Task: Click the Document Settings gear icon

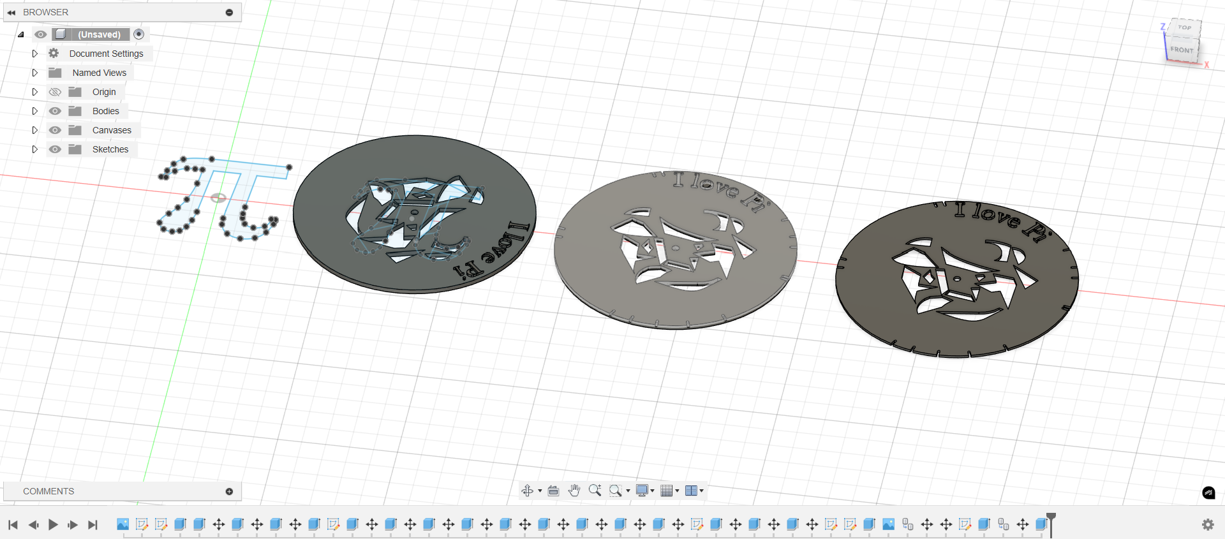Action: pos(54,54)
